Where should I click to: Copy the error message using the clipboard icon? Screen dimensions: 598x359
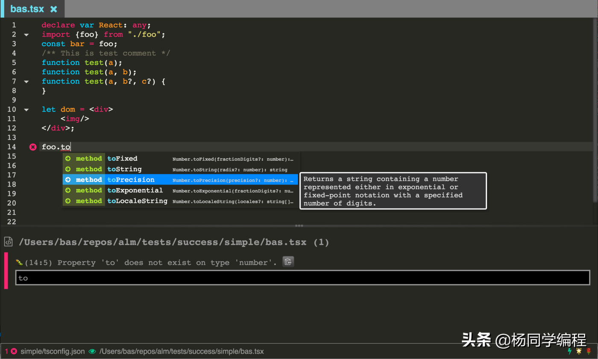point(288,262)
